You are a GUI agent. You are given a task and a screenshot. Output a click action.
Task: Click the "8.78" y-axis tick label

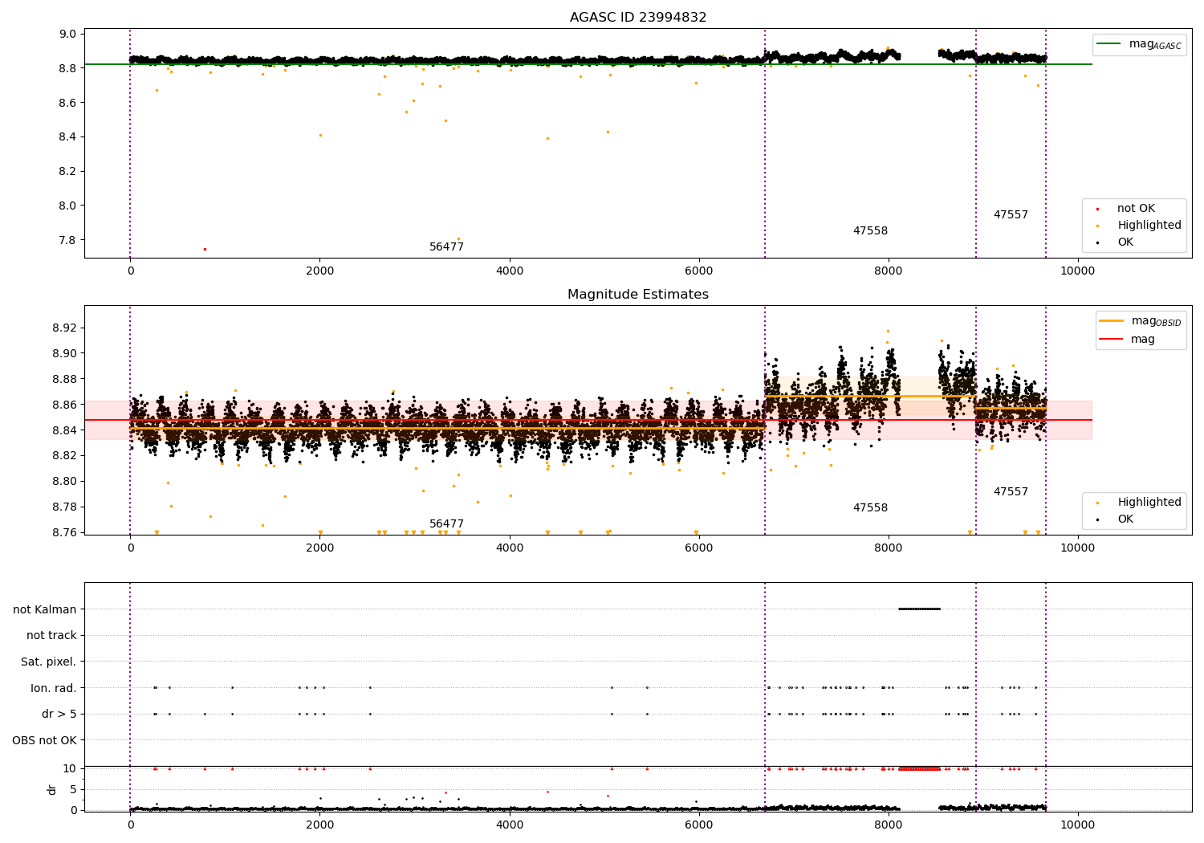pos(64,507)
